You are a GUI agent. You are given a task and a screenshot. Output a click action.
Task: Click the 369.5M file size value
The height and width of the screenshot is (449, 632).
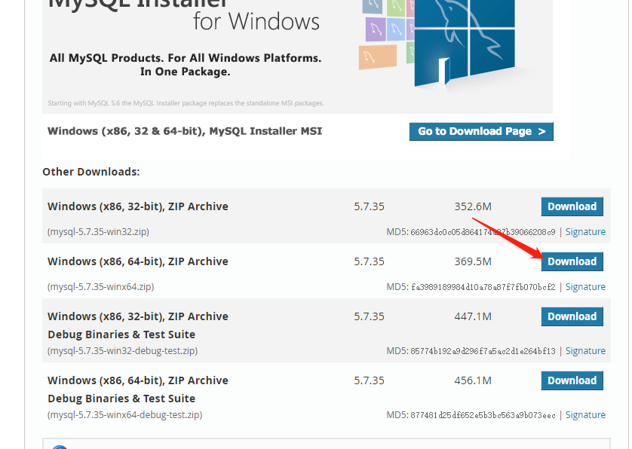pyautogui.click(x=473, y=261)
